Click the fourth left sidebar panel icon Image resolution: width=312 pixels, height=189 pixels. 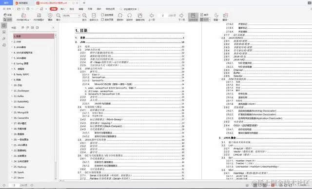[x=4, y=45]
